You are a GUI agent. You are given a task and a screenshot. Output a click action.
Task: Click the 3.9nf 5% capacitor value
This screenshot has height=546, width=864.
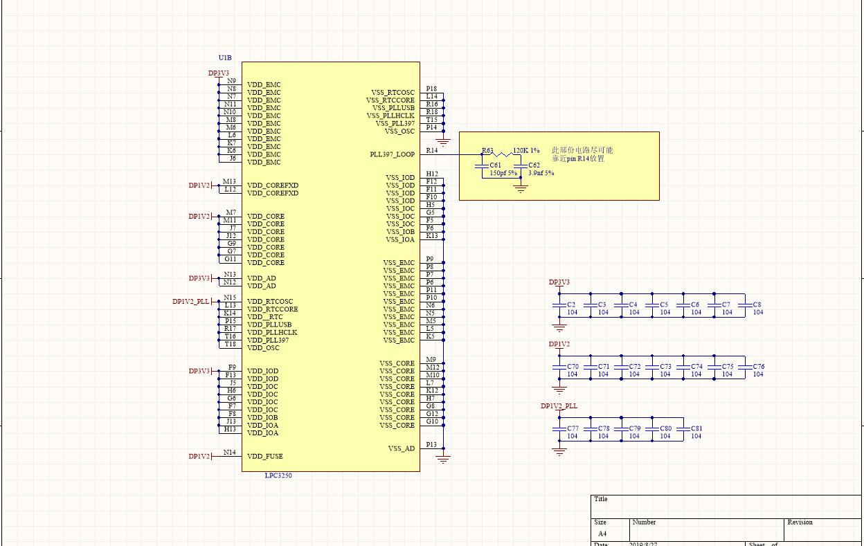(541, 173)
